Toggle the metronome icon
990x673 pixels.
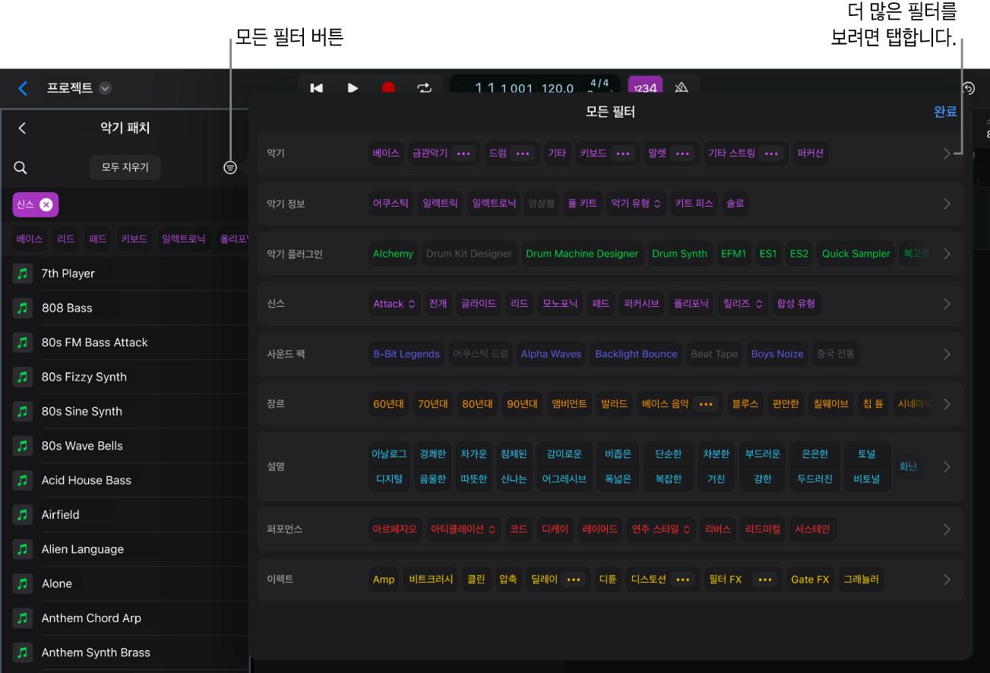click(682, 88)
